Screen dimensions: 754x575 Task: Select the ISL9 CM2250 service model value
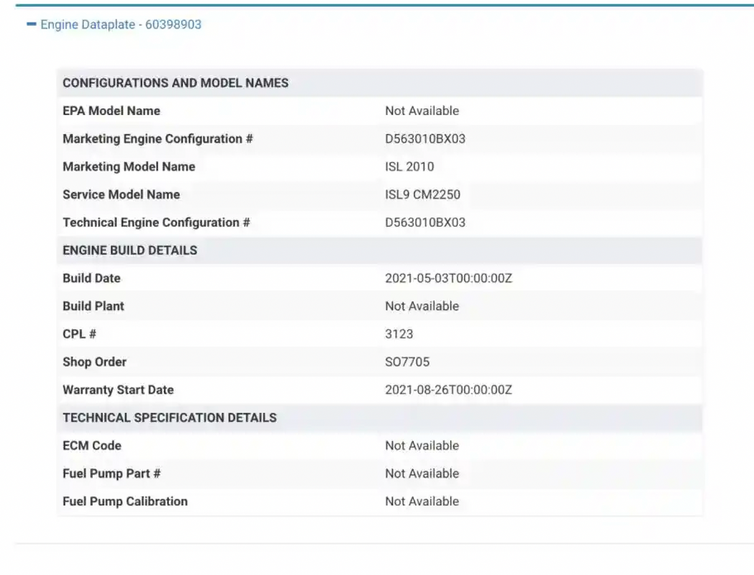pyautogui.click(x=422, y=195)
